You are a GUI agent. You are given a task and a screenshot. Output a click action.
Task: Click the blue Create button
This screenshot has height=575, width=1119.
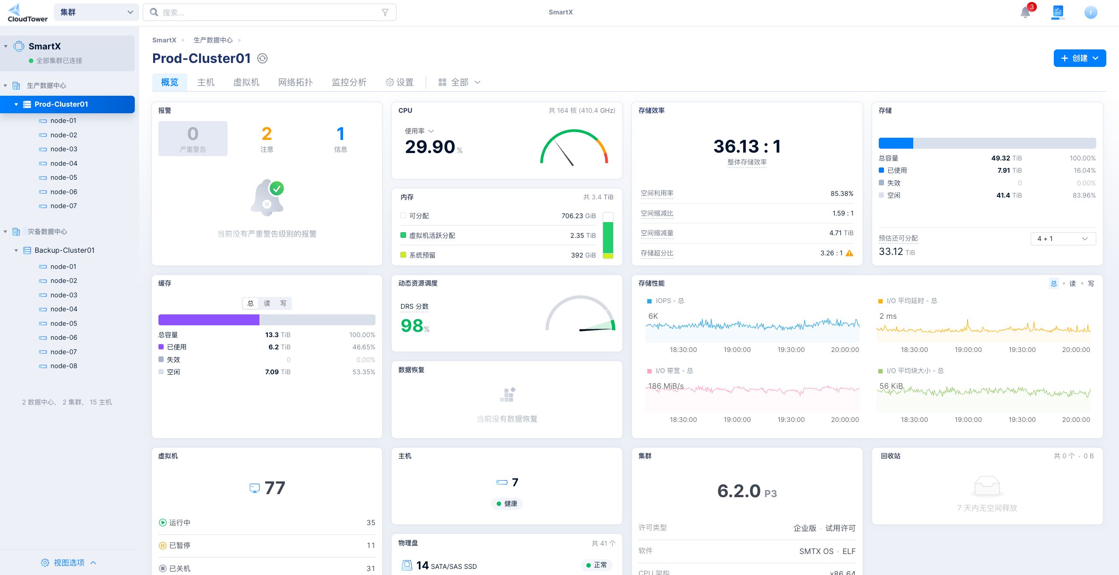(x=1079, y=58)
